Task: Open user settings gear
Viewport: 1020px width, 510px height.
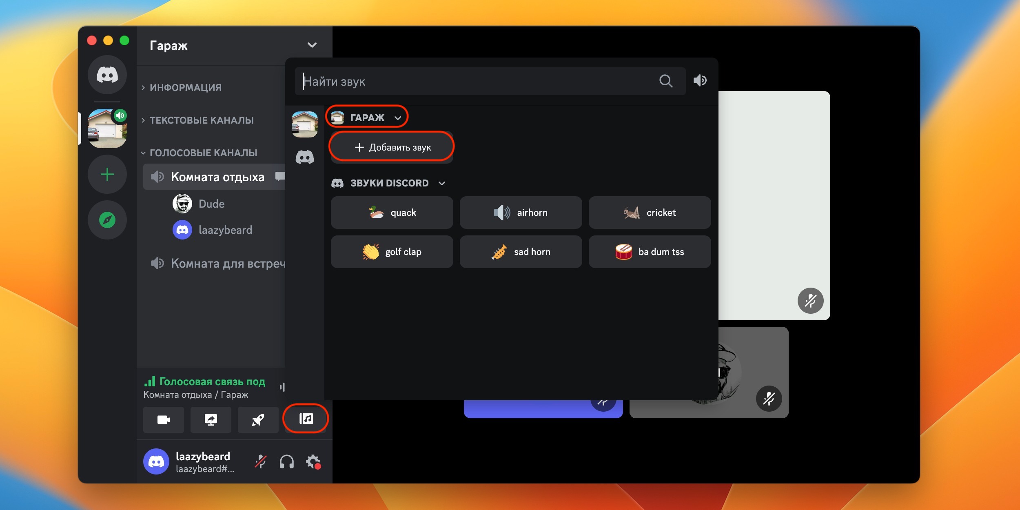Action: [x=313, y=462]
